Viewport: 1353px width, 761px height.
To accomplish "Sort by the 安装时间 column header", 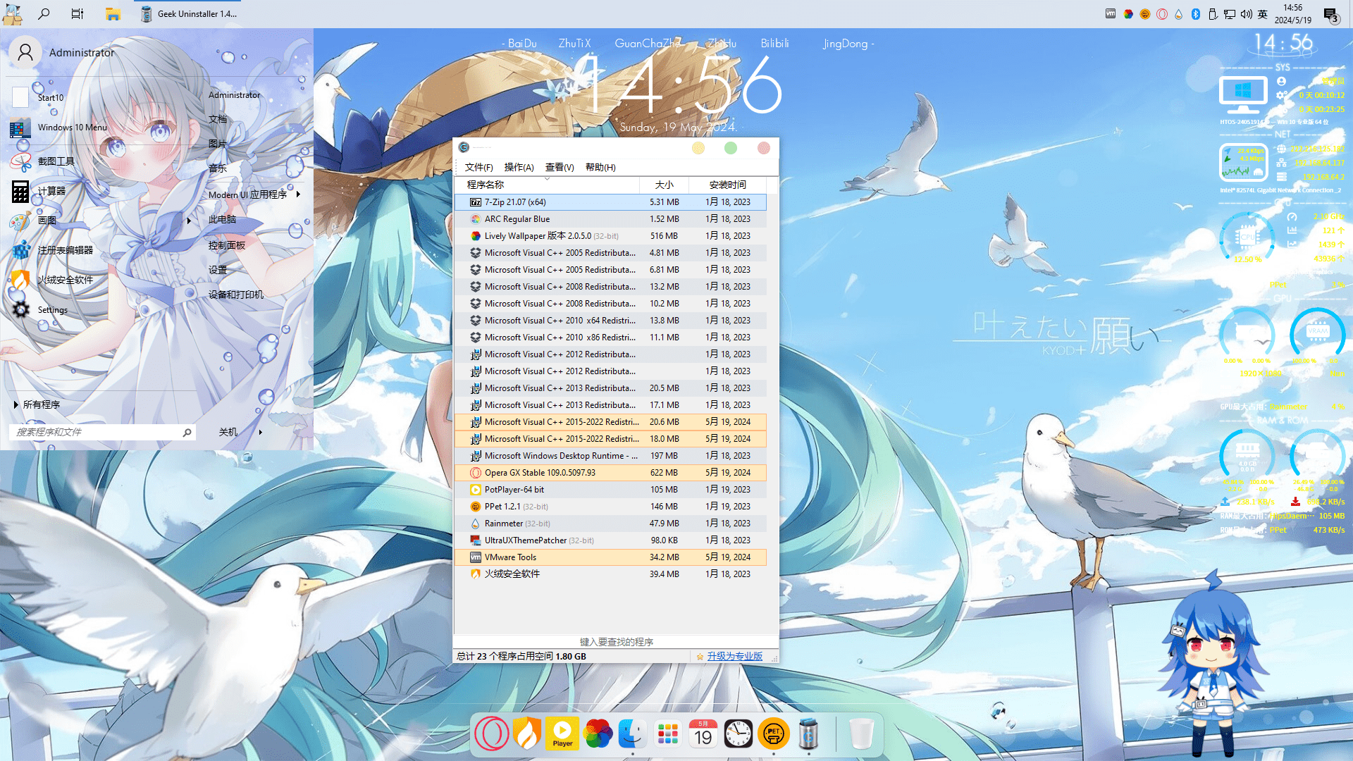I will [727, 185].
